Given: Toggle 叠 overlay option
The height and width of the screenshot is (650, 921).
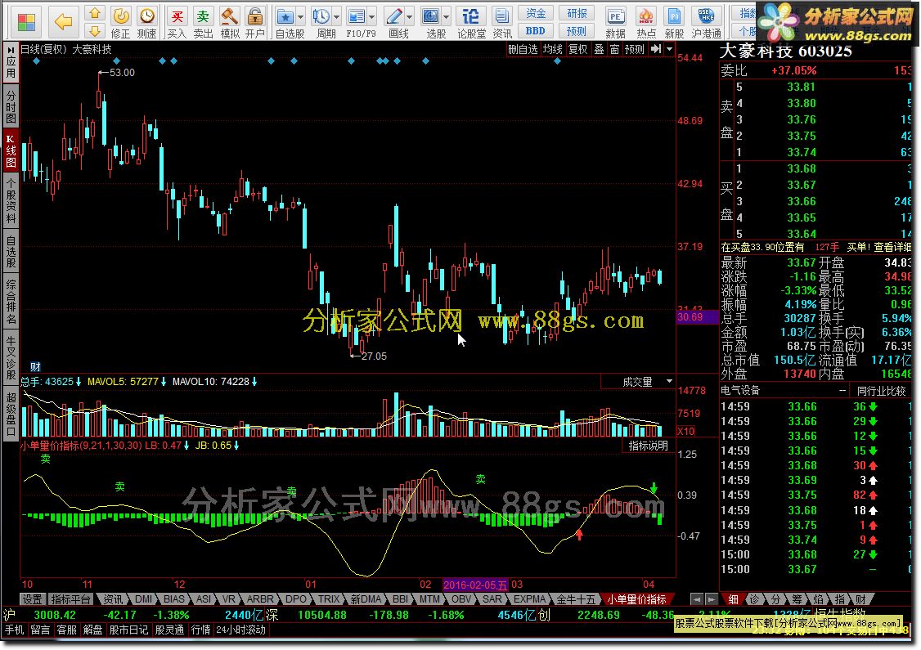Looking at the screenshot, I should click(x=599, y=49).
